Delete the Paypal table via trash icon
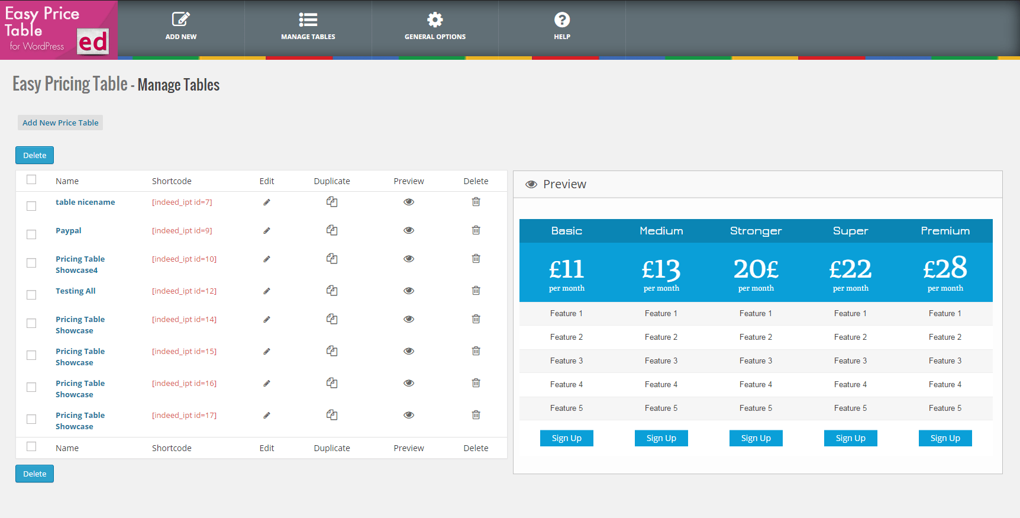Image resolution: width=1020 pixels, height=518 pixels. [x=476, y=230]
